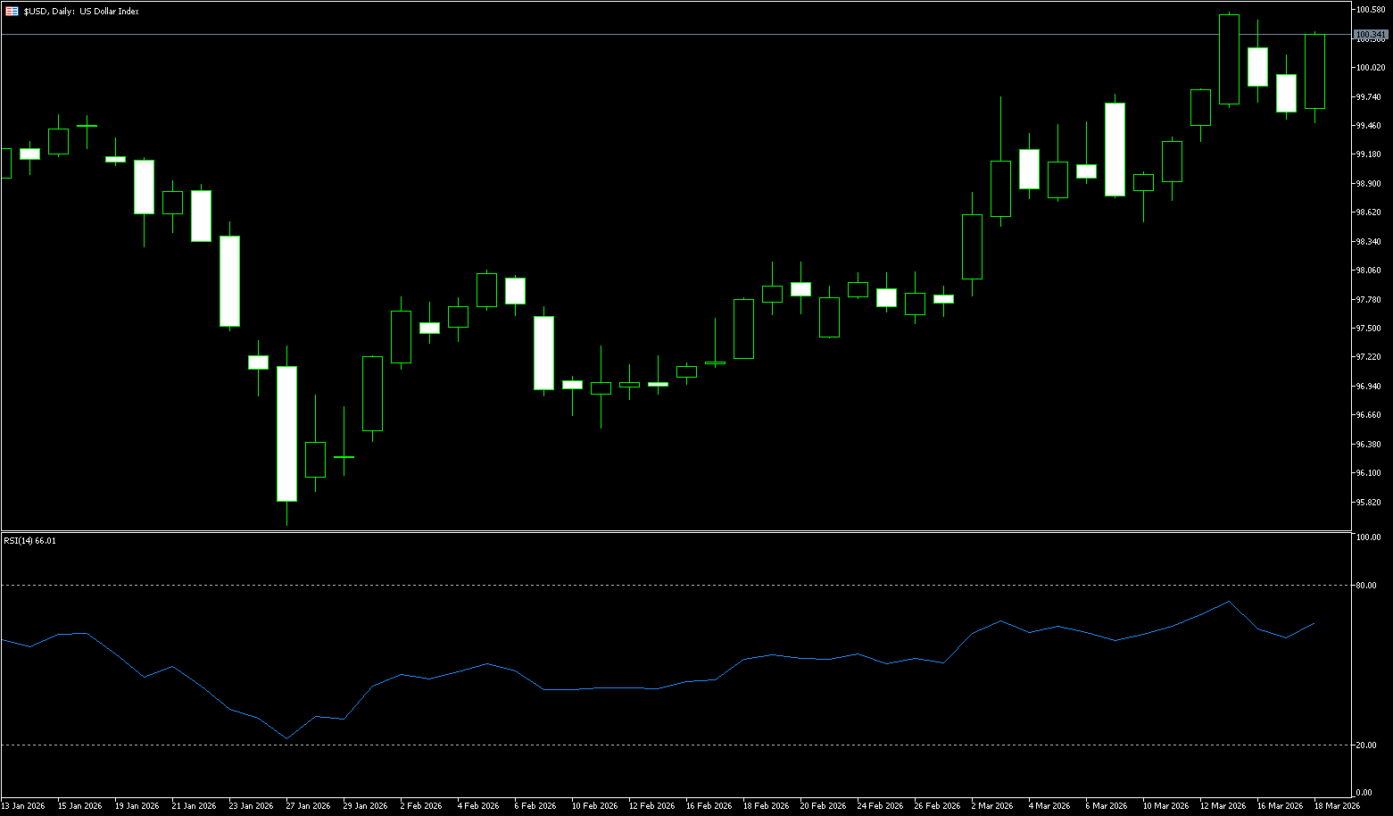This screenshot has height=816, width=1393.
Task: Click the RSI 20.00 level label
Action: point(1365,745)
